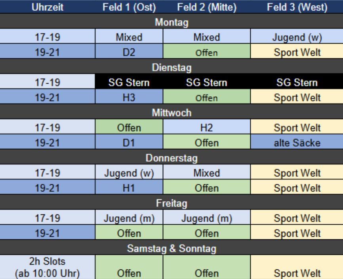
Task: Click the 2h Slots (ab 10:00 Uhr) cell
Action: [48, 267]
